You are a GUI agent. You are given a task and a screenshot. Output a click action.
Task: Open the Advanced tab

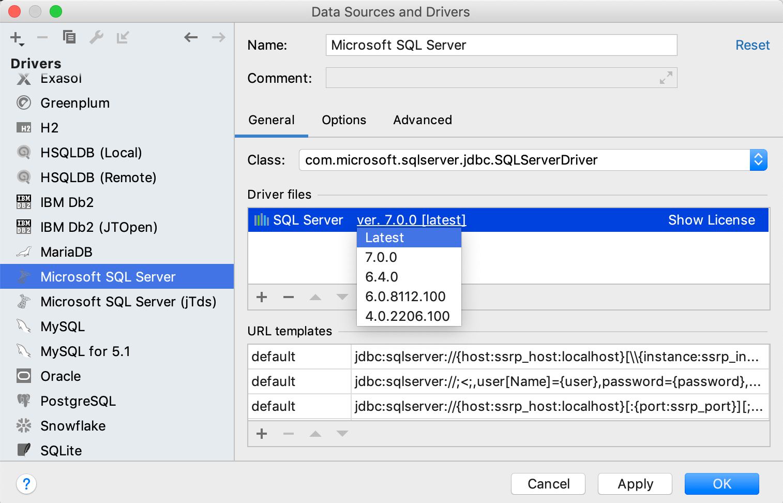click(422, 120)
